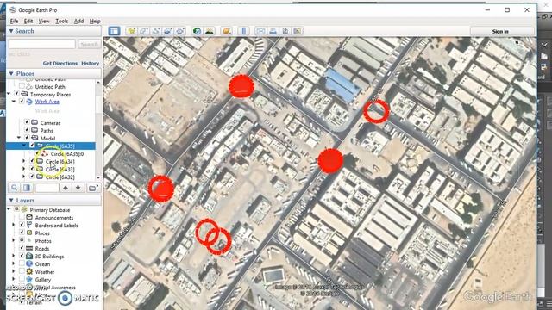Collapse the Model folder tree node
The width and height of the screenshot is (552, 310).
click(19, 138)
